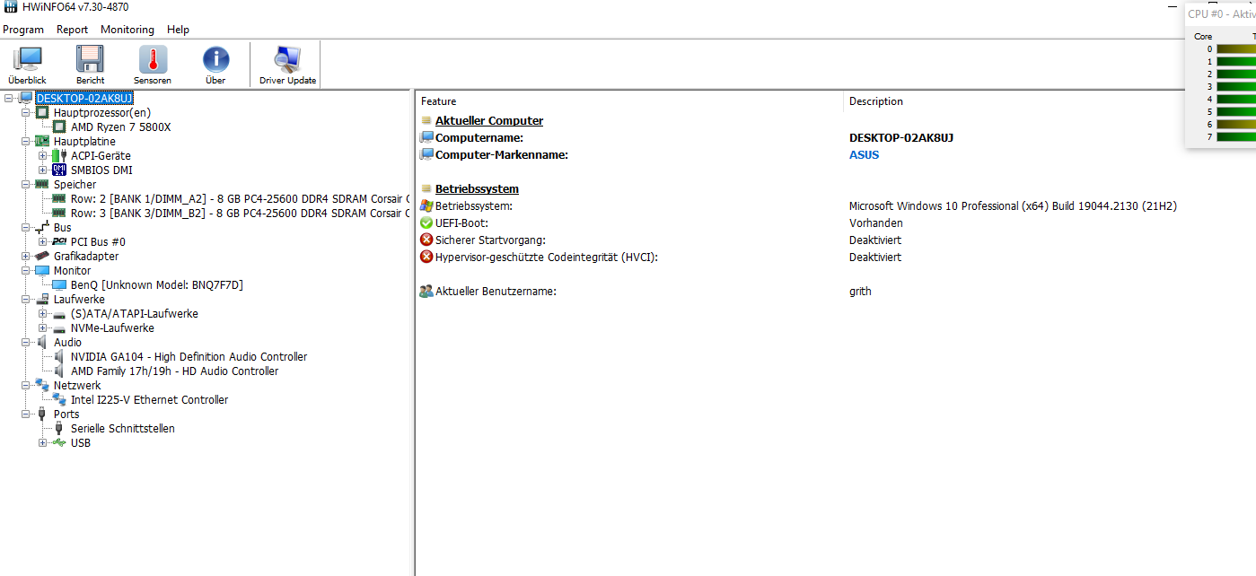Select BenQ [Unknown Model: BNQ7F7D] entry

(157, 284)
